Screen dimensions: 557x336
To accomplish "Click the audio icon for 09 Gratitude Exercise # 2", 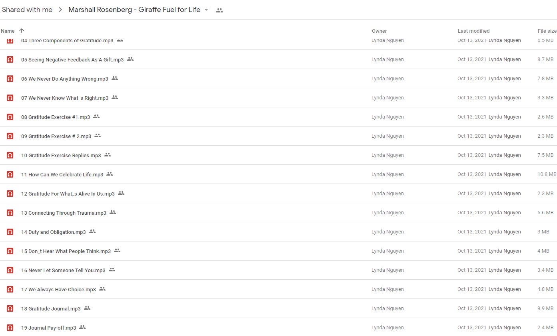I will 10,136.
